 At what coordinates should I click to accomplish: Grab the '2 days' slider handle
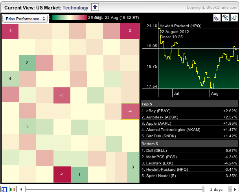[x=216, y=189]
